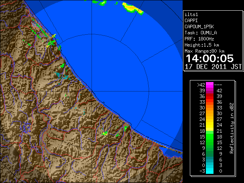Click the "PRF: 1800Hz" line

point(199,39)
